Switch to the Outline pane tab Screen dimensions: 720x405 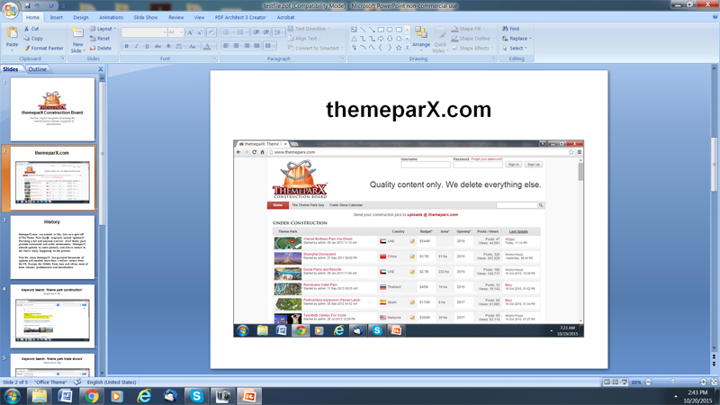[37, 69]
